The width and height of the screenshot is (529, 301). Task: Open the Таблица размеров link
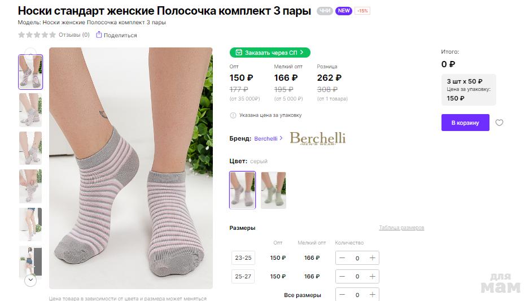(x=401, y=228)
